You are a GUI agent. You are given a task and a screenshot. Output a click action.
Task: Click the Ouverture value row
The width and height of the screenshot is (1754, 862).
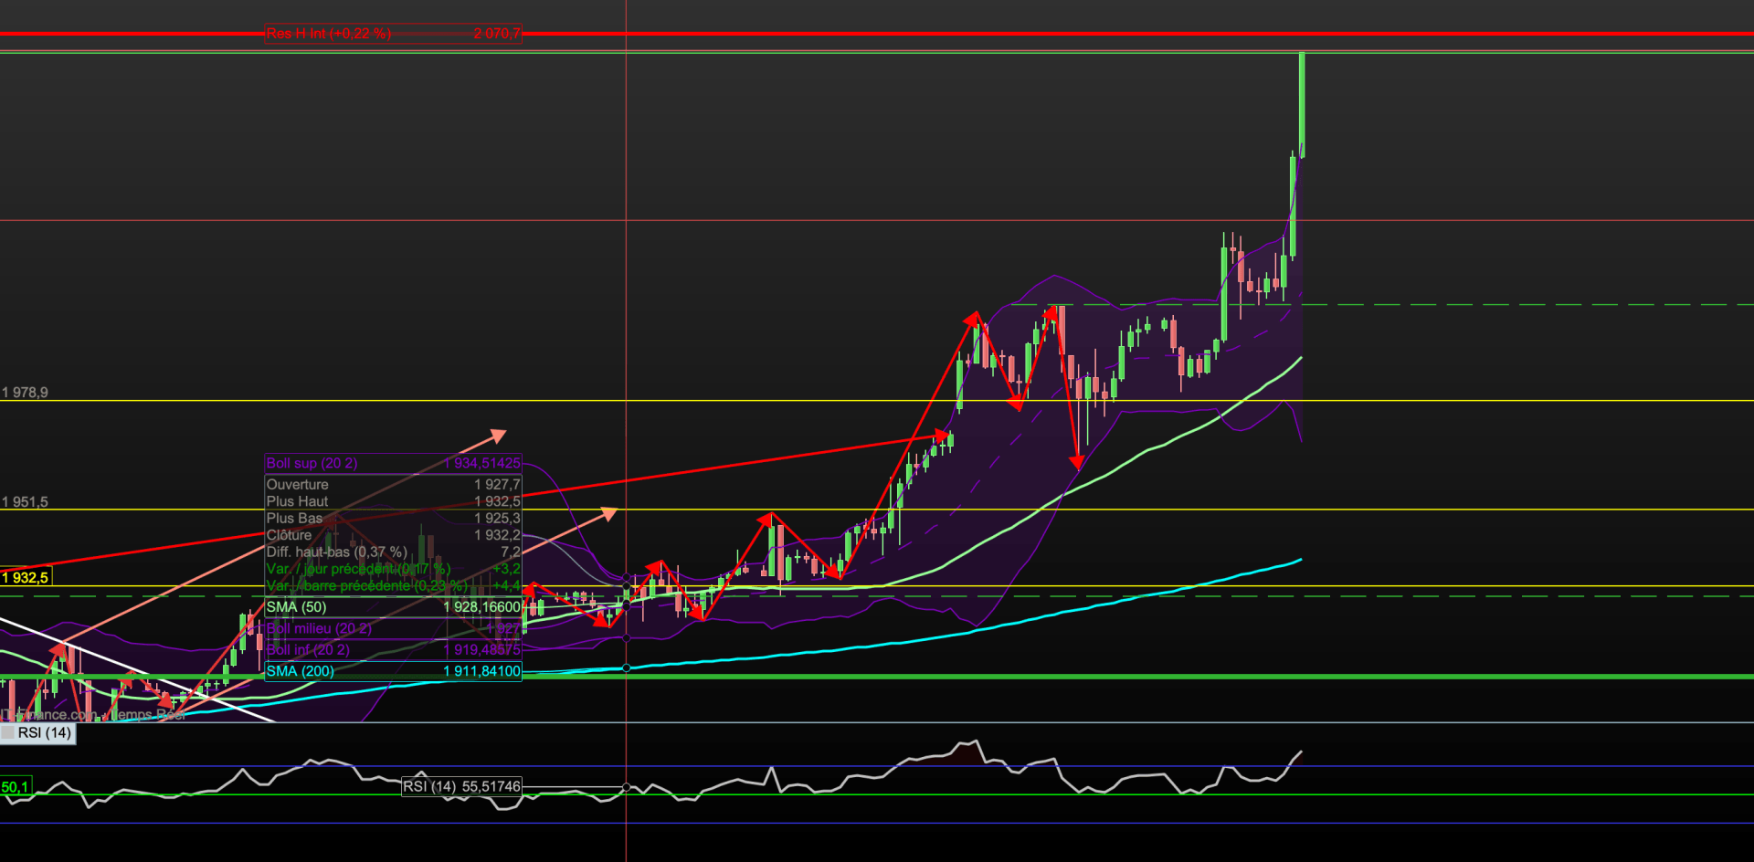(x=393, y=485)
